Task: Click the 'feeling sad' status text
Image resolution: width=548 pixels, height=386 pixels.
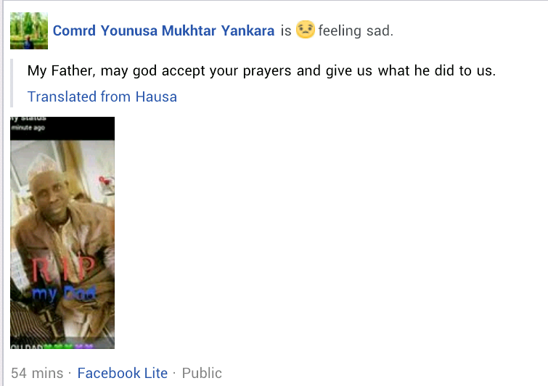Action: 356,30
